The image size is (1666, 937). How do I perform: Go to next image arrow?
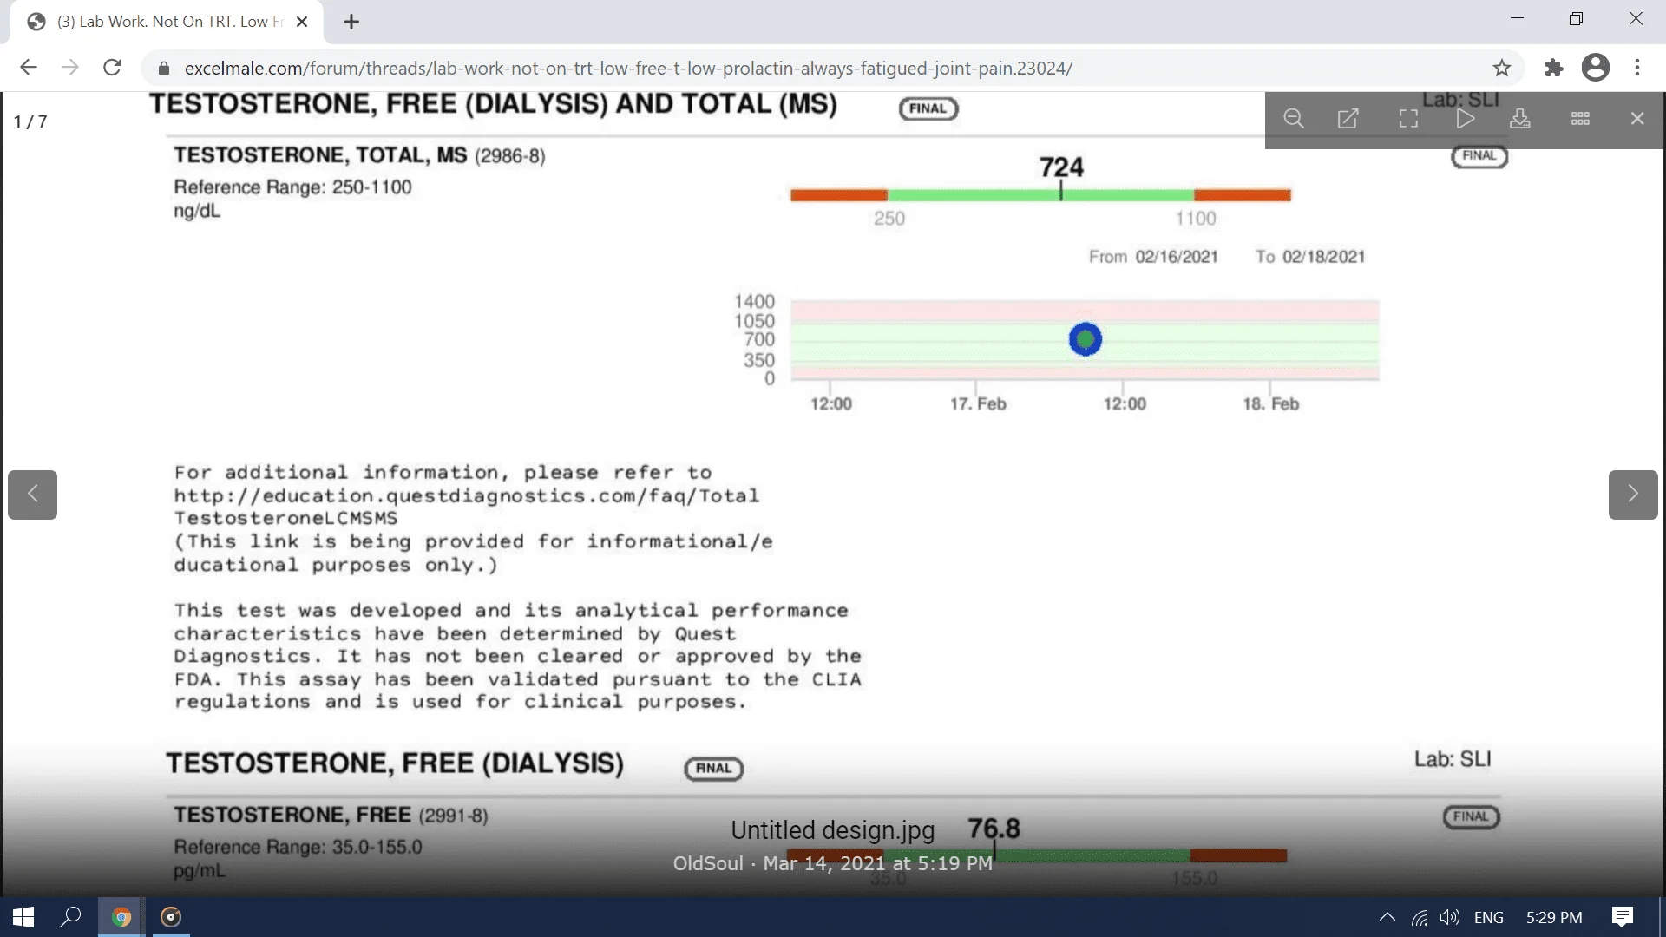1633,495
